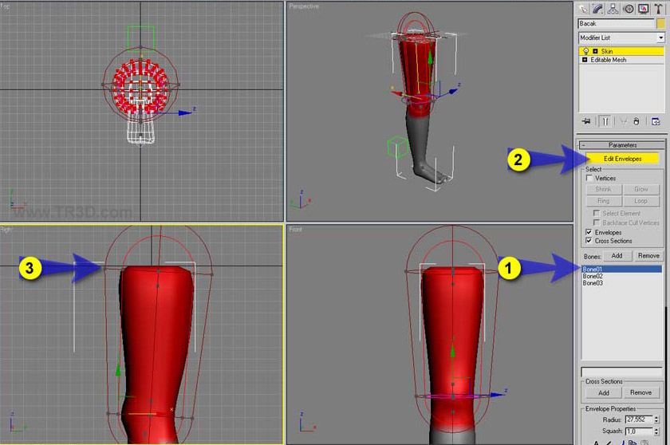Open Configure Modifier Sets icon
This screenshot has height=445, width=670.
(x=656, y=122)
